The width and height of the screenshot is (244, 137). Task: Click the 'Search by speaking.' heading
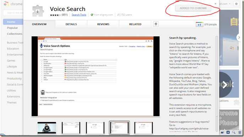point(183,38)
